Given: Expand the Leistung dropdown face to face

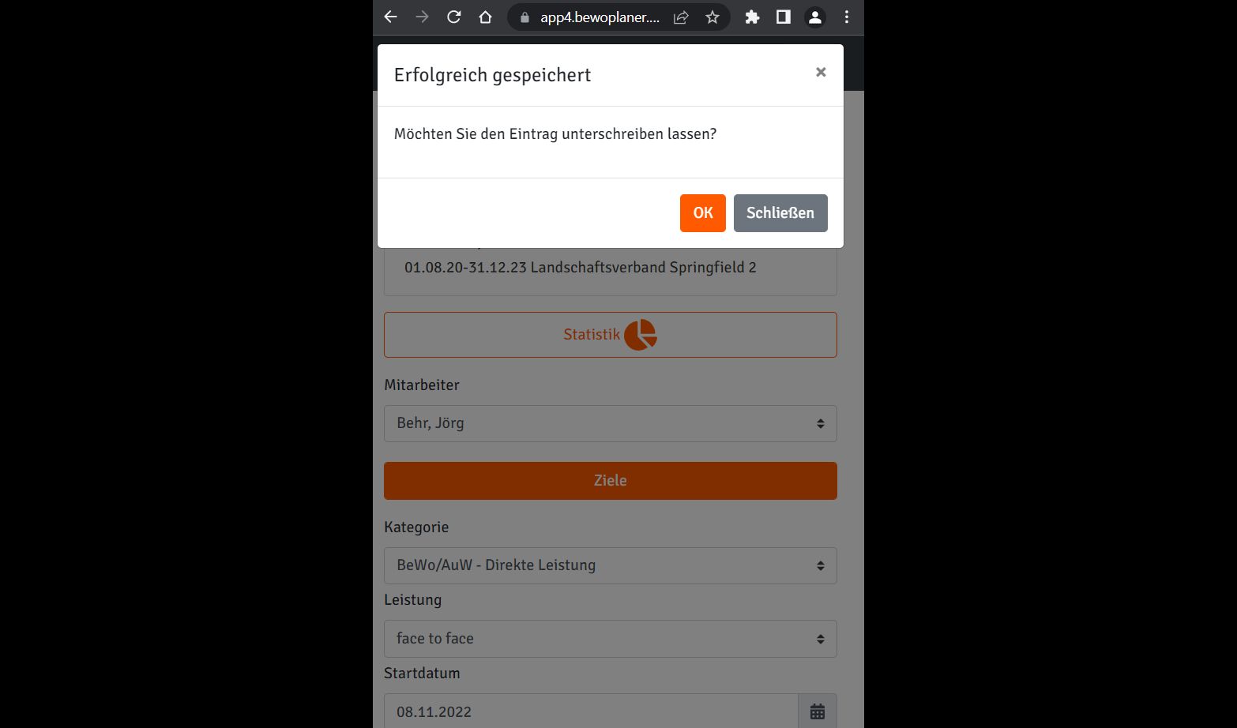Looking at the screenshot, I should 611,639.
